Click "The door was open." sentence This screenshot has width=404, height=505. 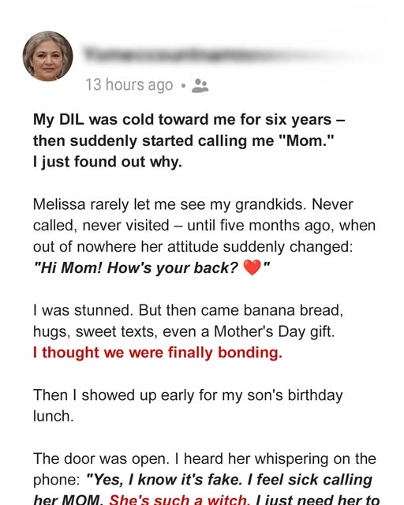pyautogui.click(x=101, y=459)
